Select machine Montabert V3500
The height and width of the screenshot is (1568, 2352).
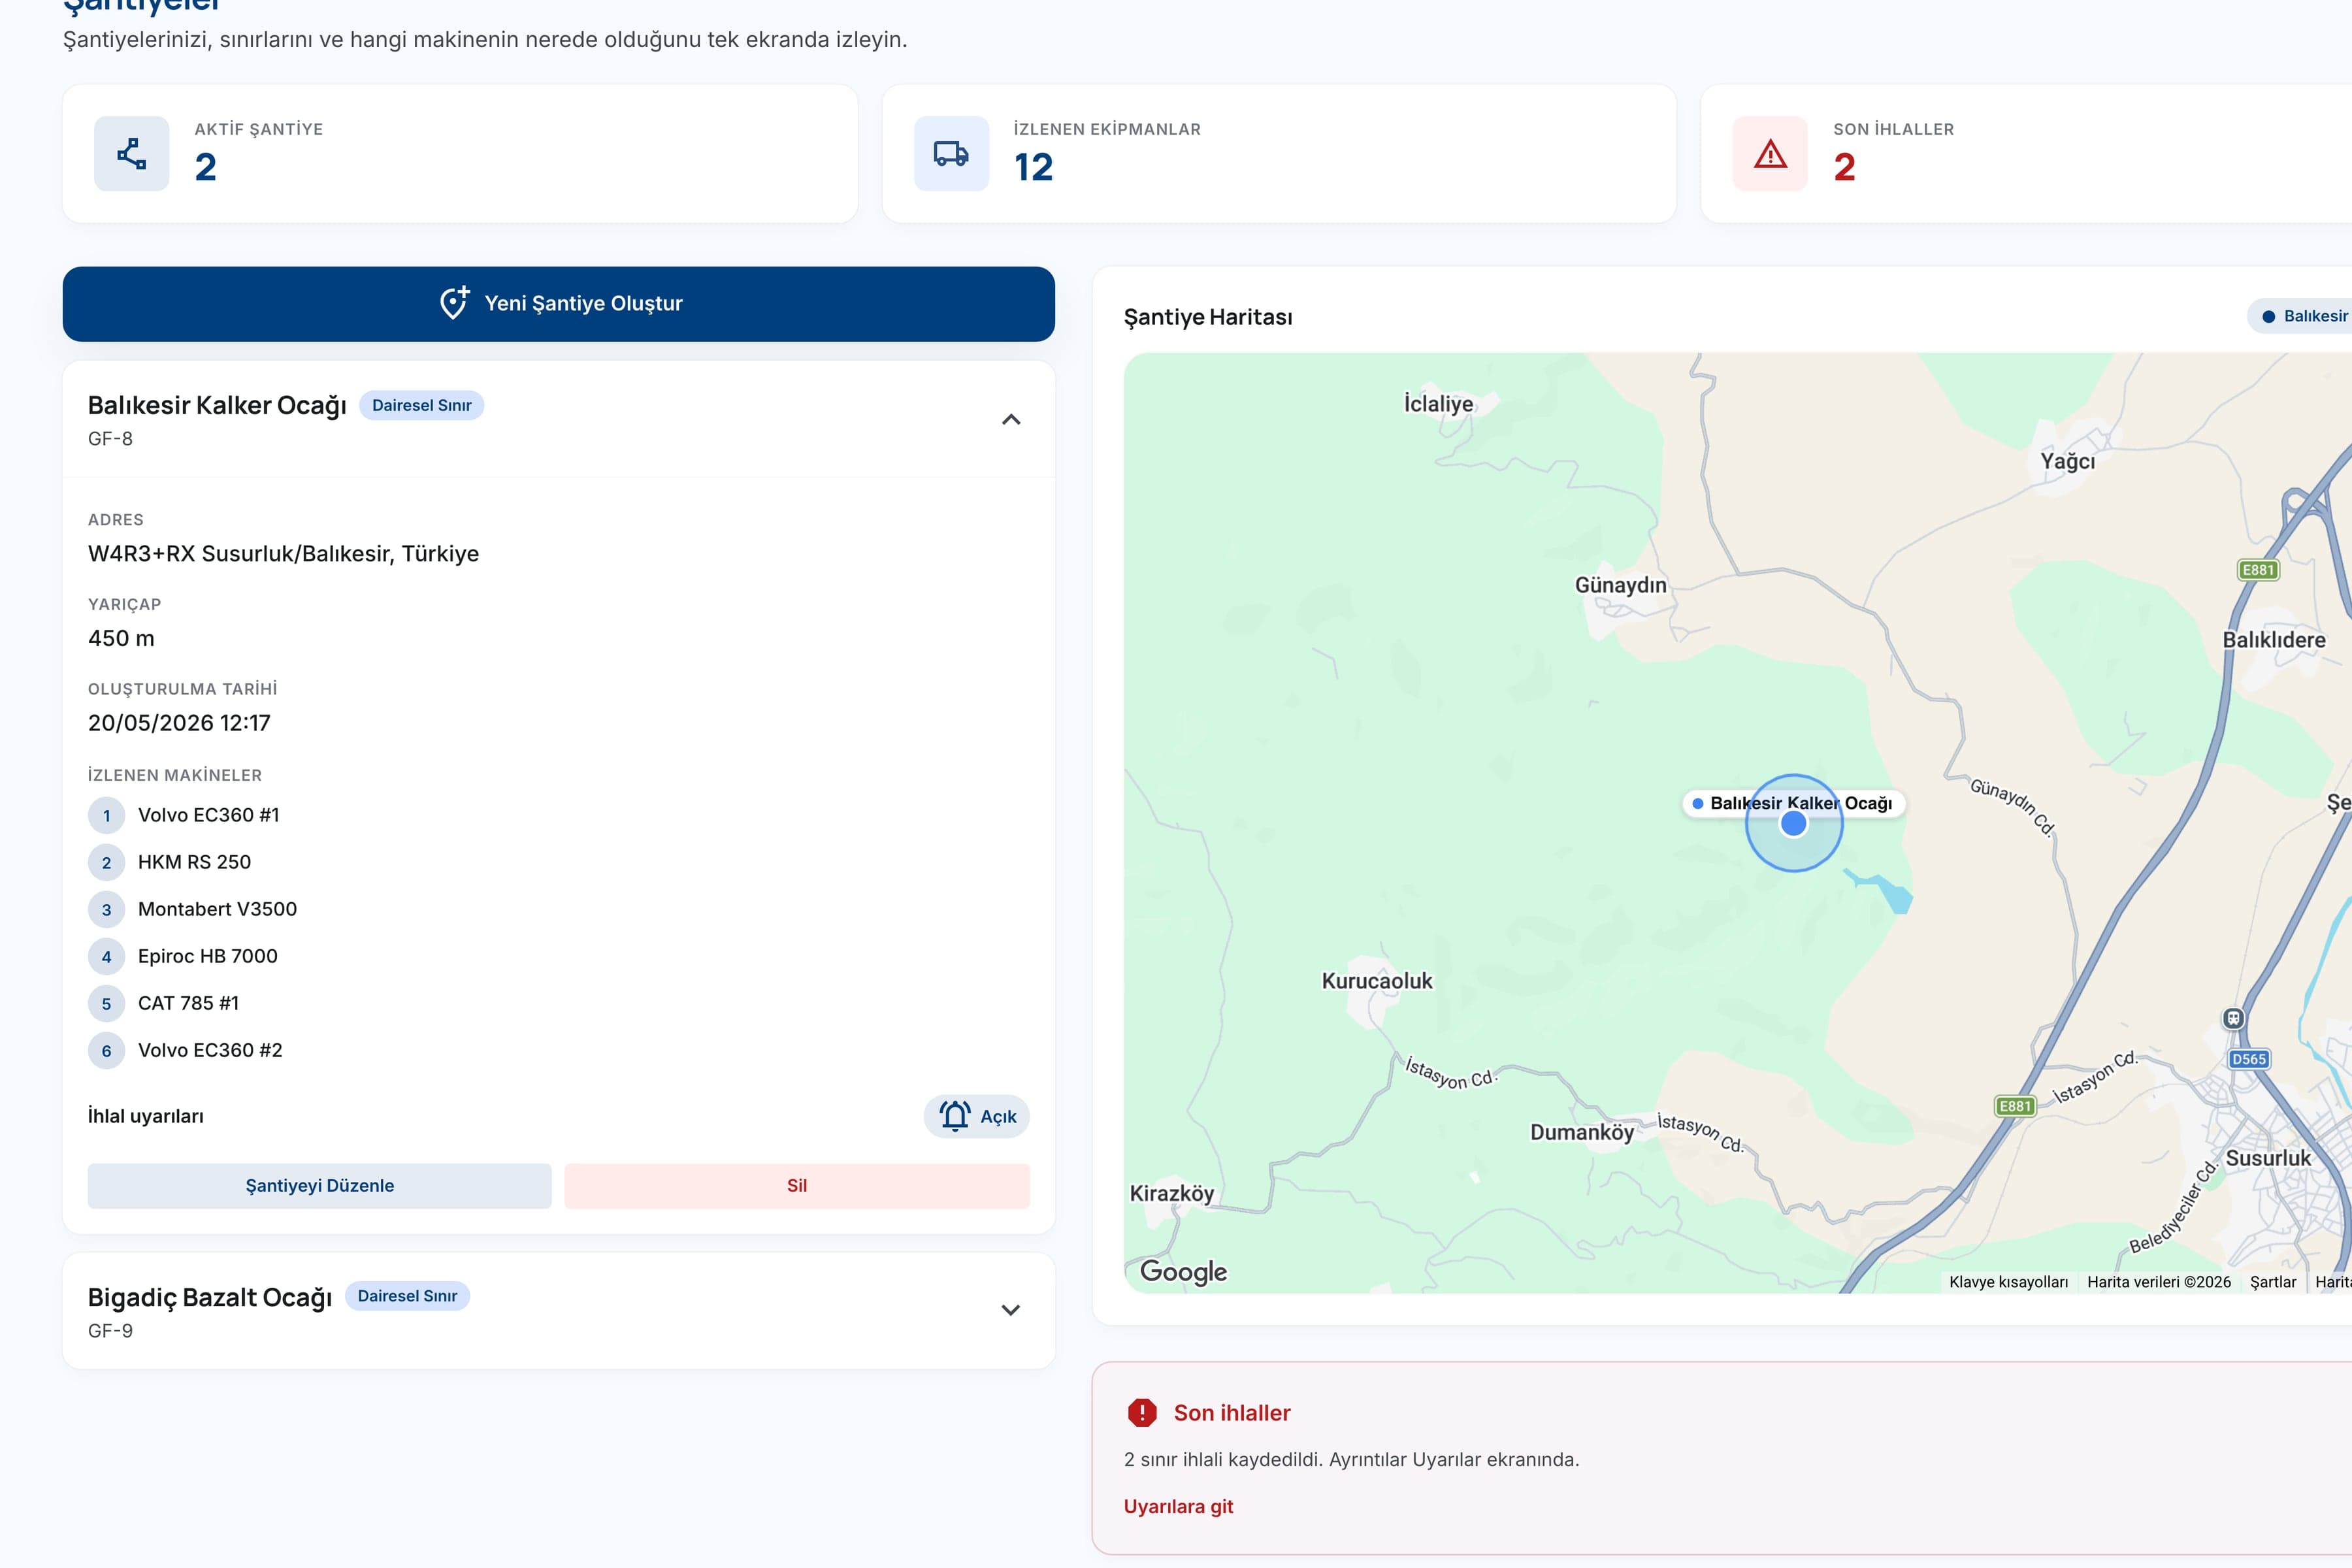[217, 909]
